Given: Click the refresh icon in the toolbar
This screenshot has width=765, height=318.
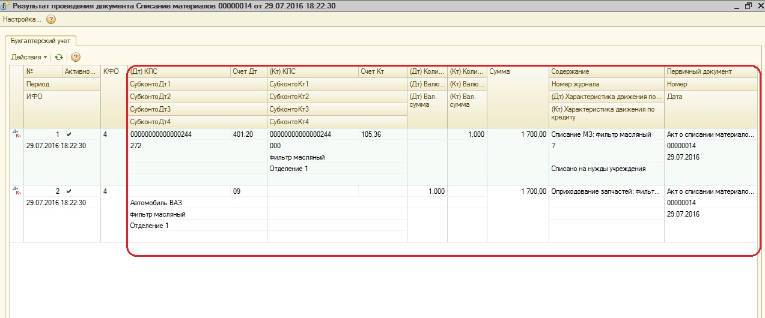Looking at the screenshot, I should coord(58,57).
